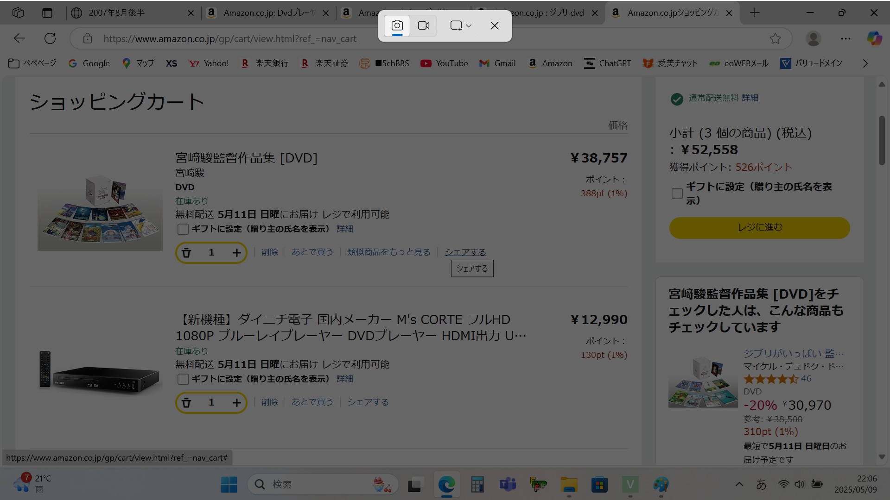Open File Explorer from taskbar
This screenshot has height=500, width=890.
[569, 485]
